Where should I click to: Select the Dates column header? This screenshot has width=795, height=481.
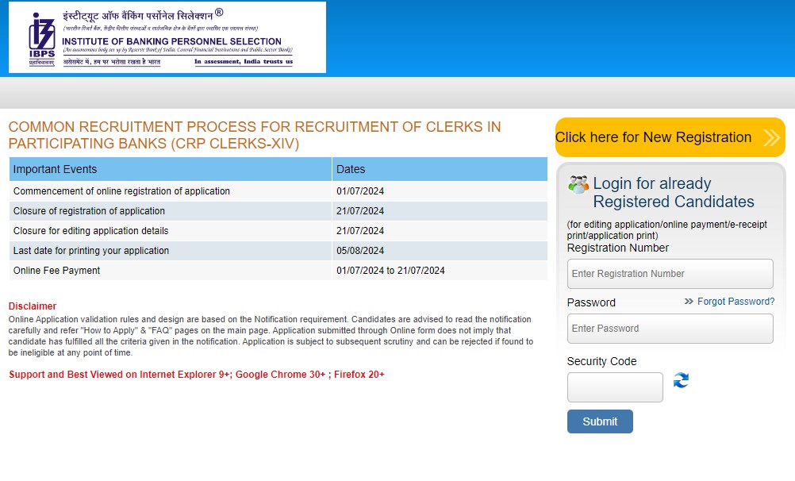[350, 169]
